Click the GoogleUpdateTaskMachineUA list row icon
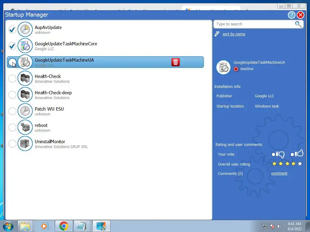 pos(25,62)
